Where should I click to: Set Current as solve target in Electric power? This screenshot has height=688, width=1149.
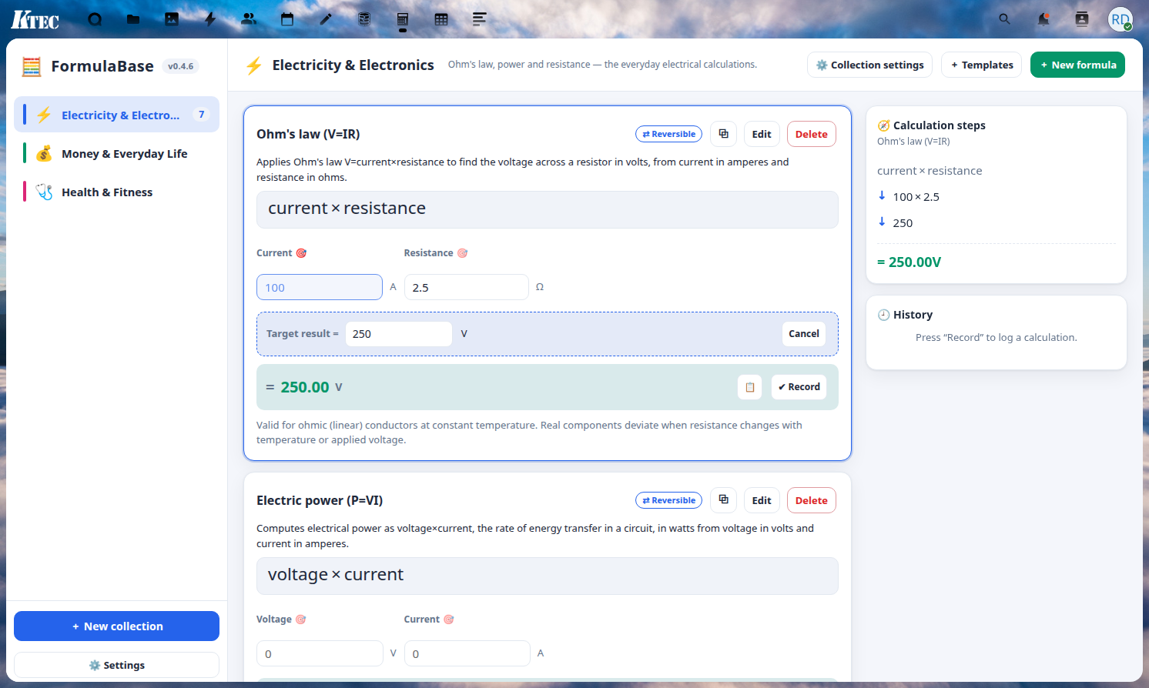449,620
